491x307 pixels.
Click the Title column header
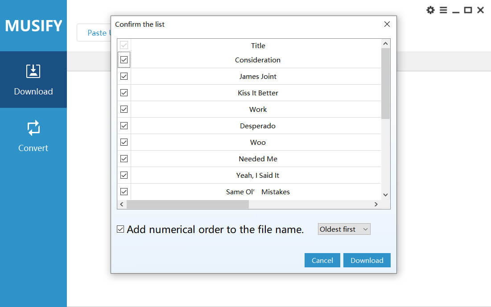coord(258,46)
